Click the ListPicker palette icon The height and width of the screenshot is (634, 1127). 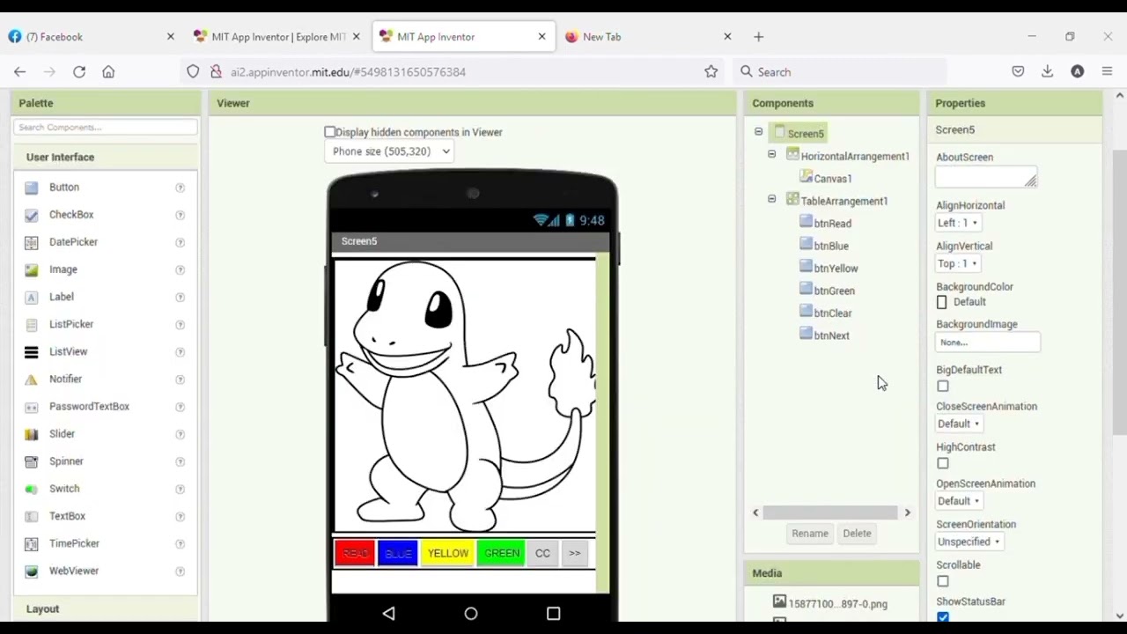coord(32,324)
